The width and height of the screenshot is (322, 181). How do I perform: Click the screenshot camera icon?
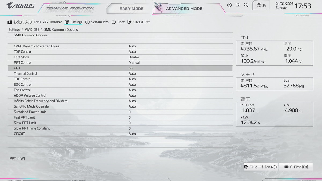tap(238, 5)
